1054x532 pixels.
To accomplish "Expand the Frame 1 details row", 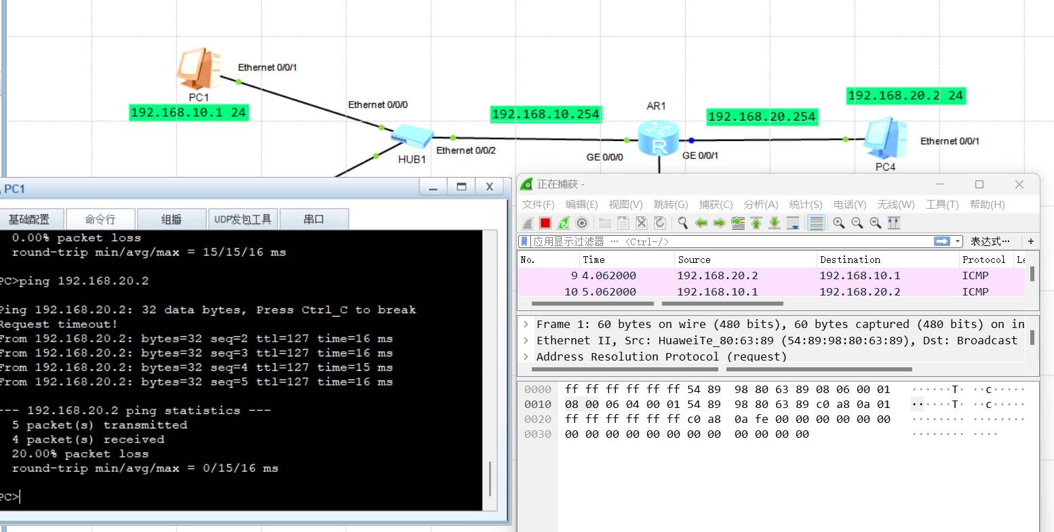I will point(526,325).
